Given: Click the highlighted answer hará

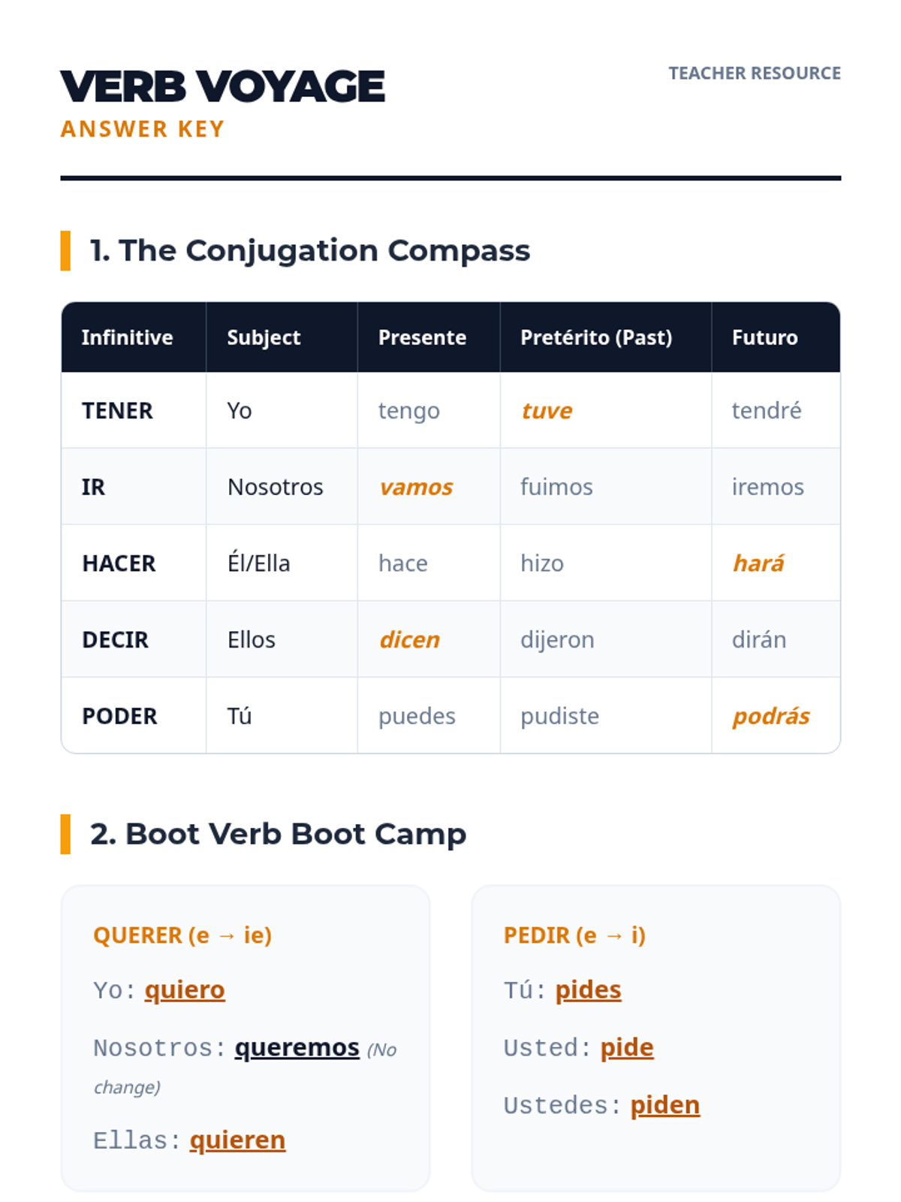Looking at the screenshot, I should click(x=758, y=563).
